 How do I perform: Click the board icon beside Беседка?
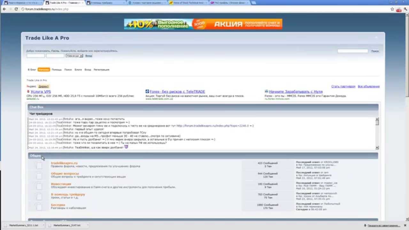pos(39,206)
